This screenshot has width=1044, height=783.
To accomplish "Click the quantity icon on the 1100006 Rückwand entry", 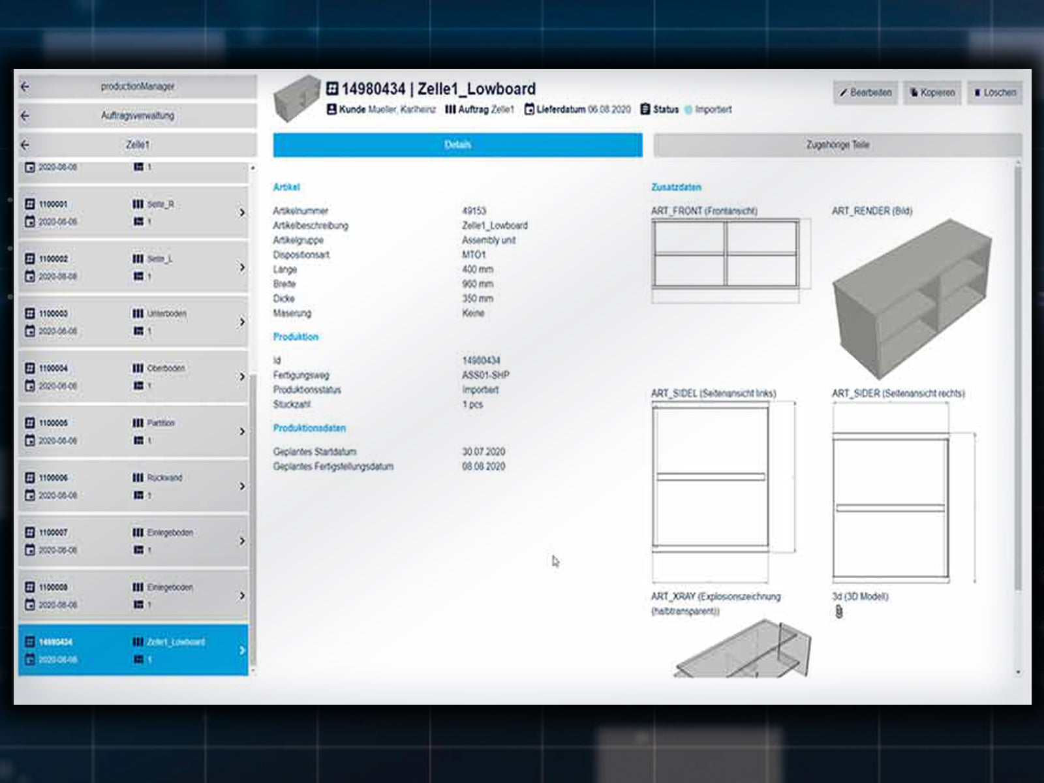I will coord(138,495).
